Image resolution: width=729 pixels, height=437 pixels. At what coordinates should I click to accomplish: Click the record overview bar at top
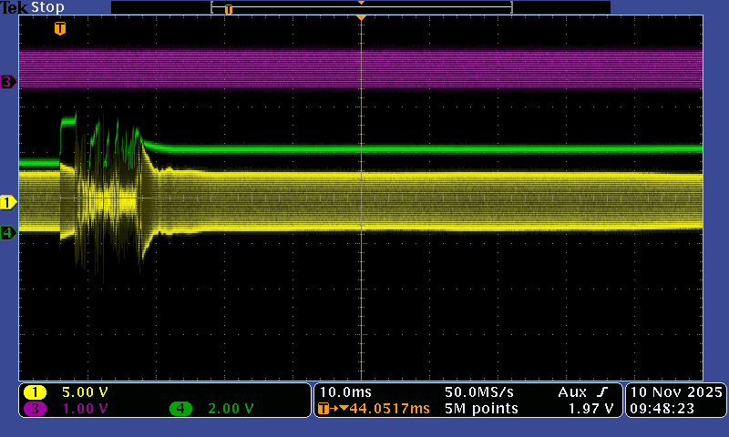coord(361,7)
